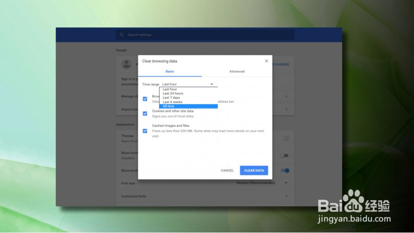
Task: Switch to the Basic tab
Action: [170, 72]
